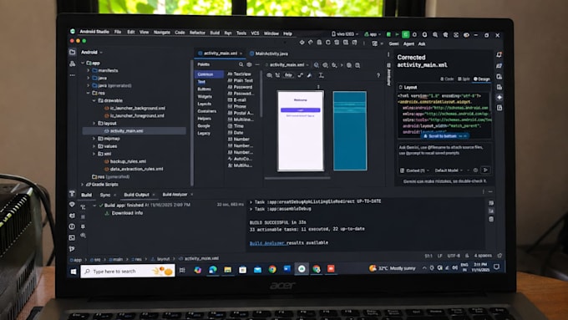
Task: Toggle the Autoconnect magnet icon
Action: pos(277,75)
